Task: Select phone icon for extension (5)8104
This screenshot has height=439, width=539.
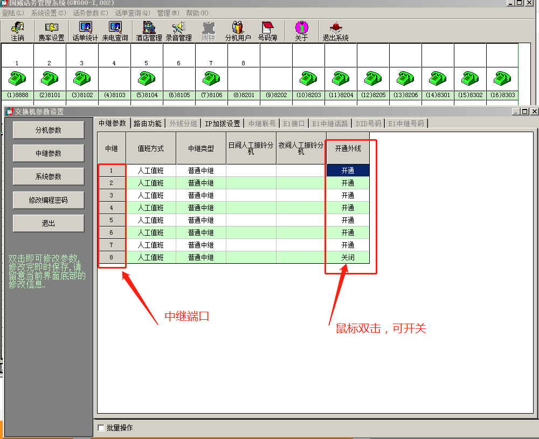Action: pyautogui.click(x=147, y=78)
